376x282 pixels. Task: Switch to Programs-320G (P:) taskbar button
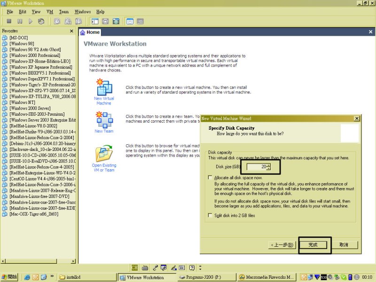tap(206, 277)
